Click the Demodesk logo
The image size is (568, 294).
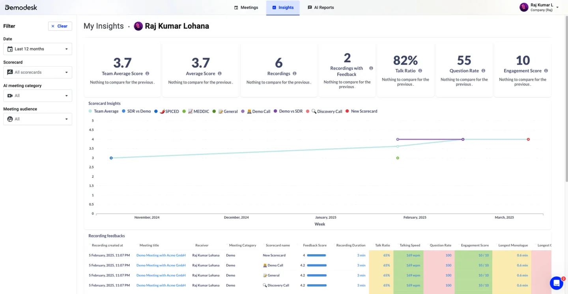pos(21,7)
